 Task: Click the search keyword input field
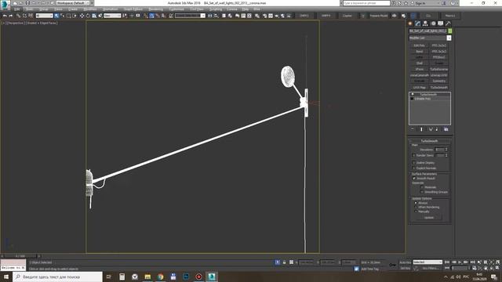366,3
